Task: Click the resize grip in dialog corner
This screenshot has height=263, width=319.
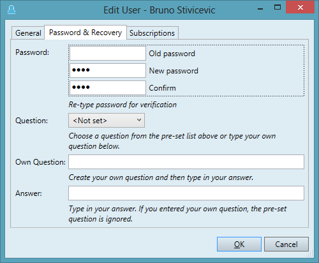Action: click(x=310, y=253)
